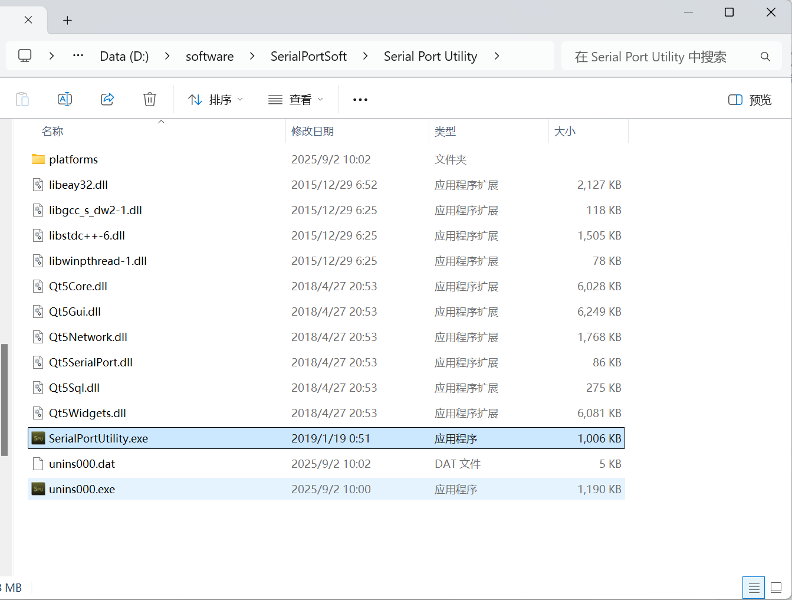Expand chevron after Serial Port Utility

point(497,56)
